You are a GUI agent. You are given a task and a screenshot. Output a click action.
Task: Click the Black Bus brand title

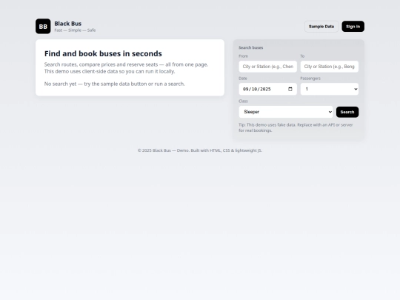[68, 24]
